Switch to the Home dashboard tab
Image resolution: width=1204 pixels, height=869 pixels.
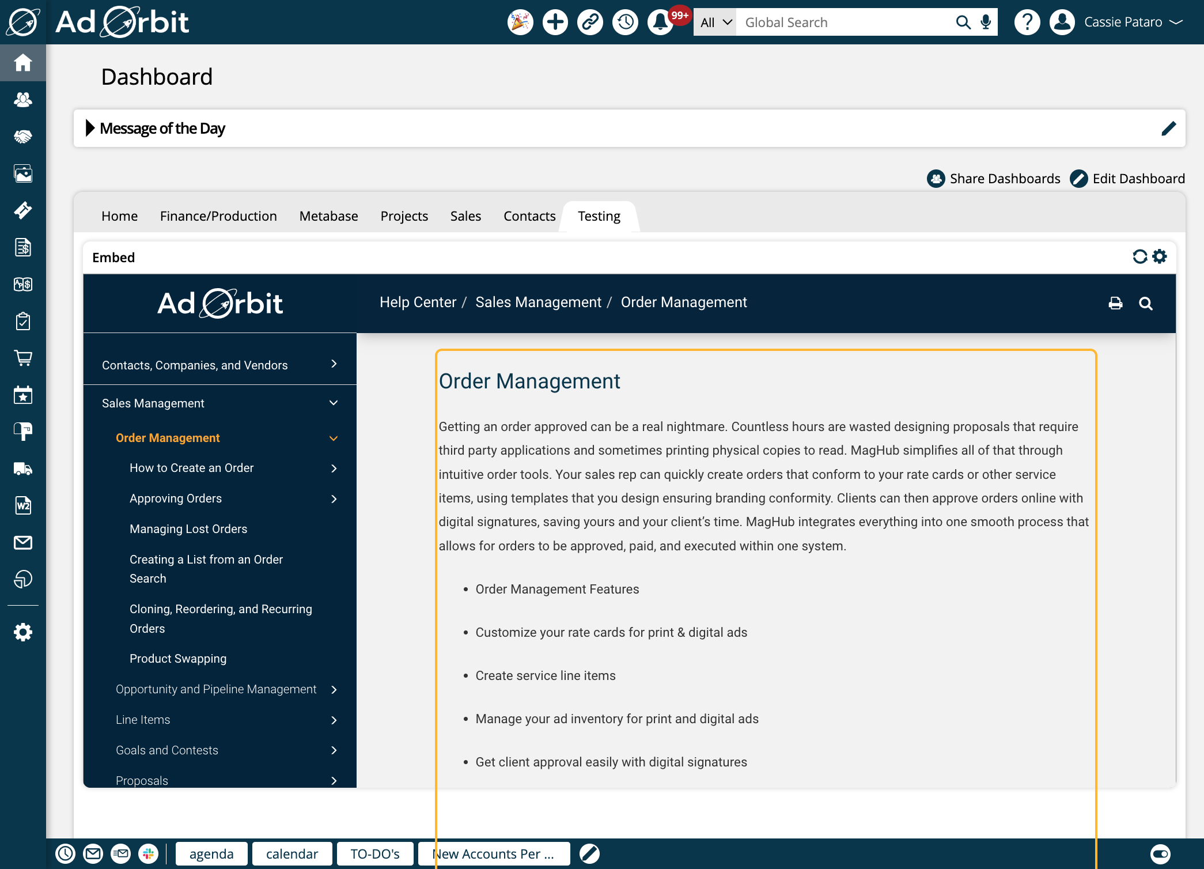click(x=119, y=216)
